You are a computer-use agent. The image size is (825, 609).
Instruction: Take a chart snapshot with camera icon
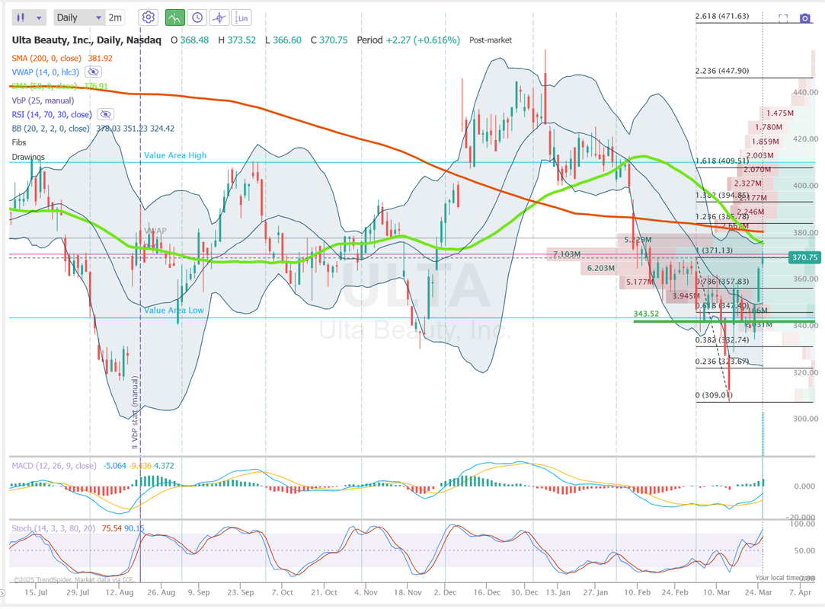tap(805, 18)
